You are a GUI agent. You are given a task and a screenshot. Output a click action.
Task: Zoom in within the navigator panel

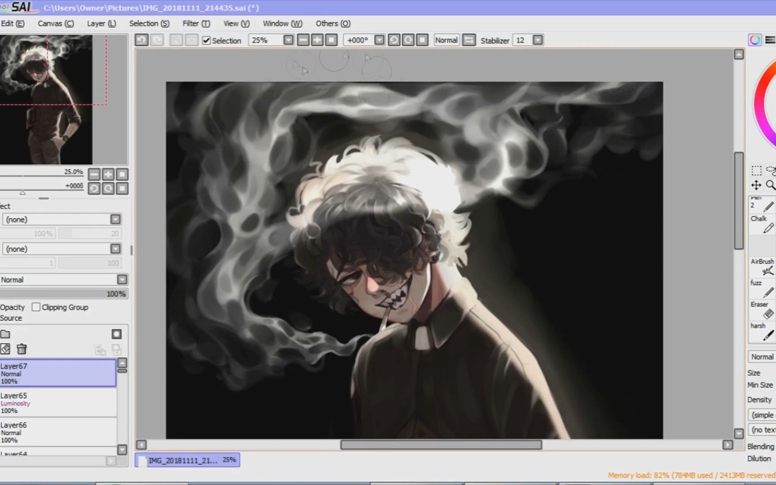click(108, 174)
